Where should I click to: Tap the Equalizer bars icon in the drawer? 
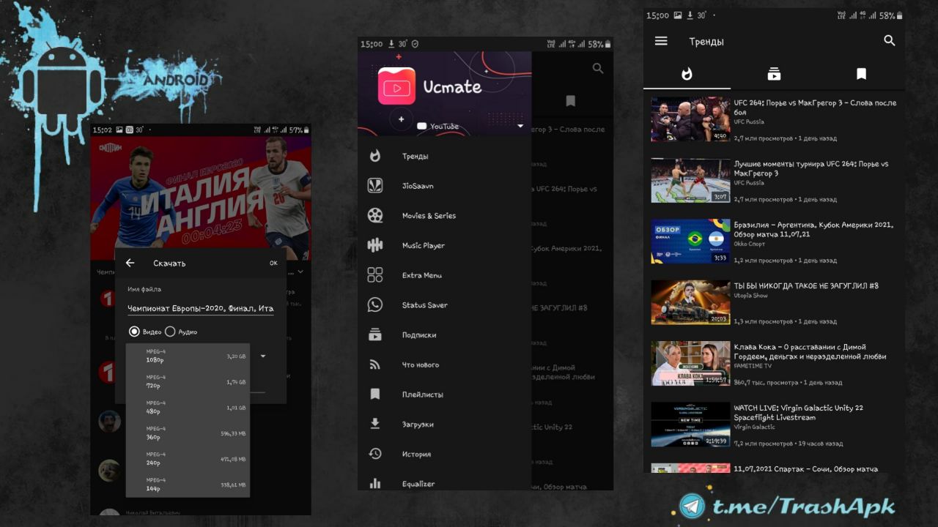tap(375, 483)
